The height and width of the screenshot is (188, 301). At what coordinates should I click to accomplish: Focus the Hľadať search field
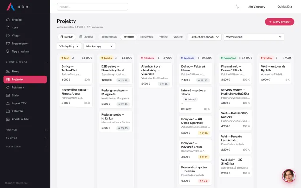coord(92,7)
